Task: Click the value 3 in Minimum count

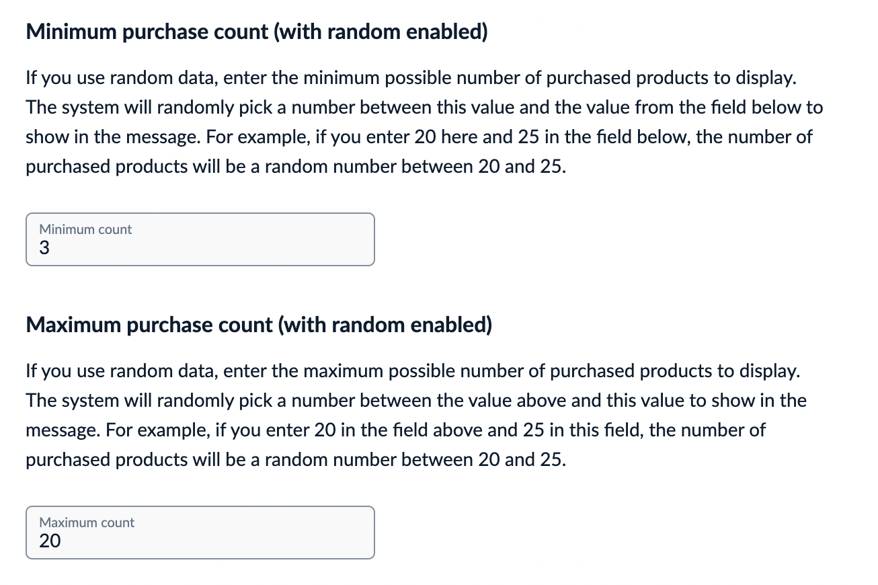Action: coord(44,249)
